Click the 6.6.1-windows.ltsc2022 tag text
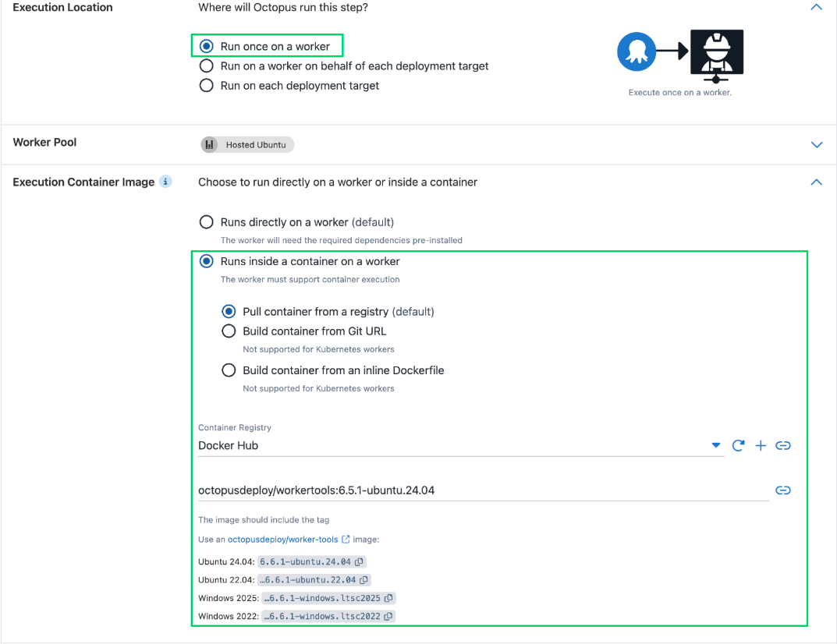 click(322, 616)
